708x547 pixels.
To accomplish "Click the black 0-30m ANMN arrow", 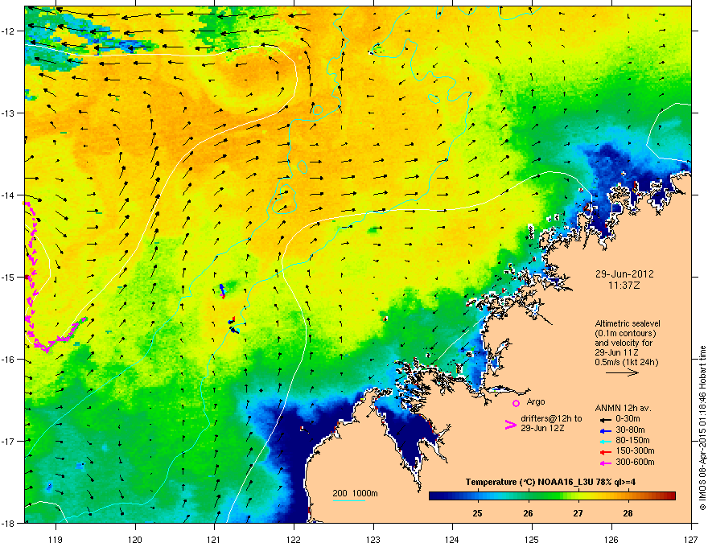I will point(605,419).
